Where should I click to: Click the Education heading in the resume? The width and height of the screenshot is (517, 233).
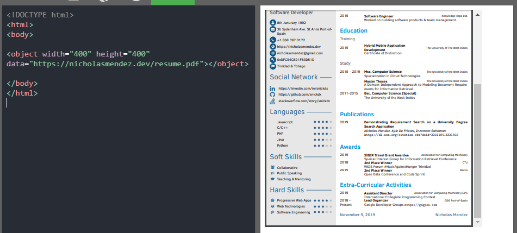coord(353,30)
